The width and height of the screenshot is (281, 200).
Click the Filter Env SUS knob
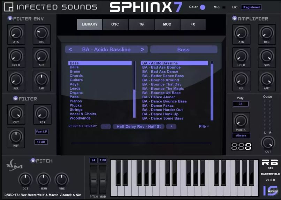(x=41, y=56)
